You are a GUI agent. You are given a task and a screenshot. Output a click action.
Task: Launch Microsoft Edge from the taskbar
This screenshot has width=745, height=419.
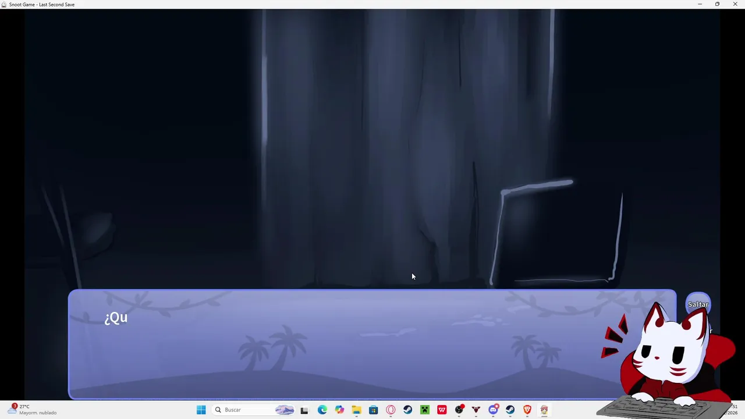(x=322, y=410)
